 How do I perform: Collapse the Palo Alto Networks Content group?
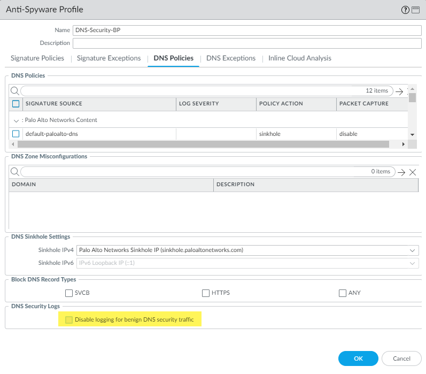[16, 120]
